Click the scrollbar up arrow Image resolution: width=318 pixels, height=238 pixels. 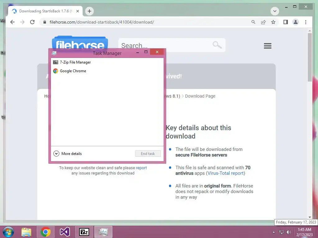click(310, 31)
